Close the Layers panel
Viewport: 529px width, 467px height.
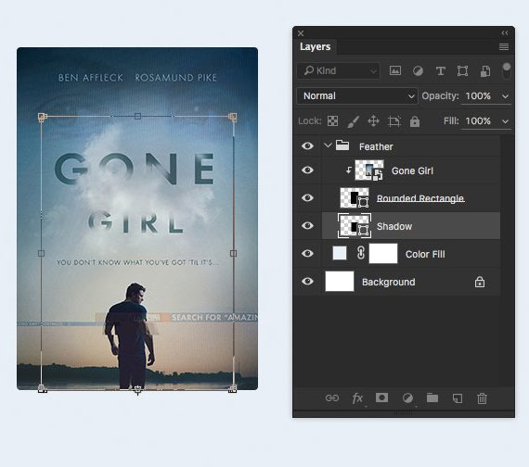point(301,33)
